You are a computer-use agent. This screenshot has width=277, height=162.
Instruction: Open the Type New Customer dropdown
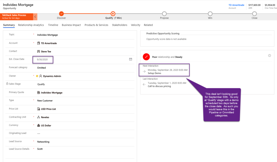tap(45, 101)
